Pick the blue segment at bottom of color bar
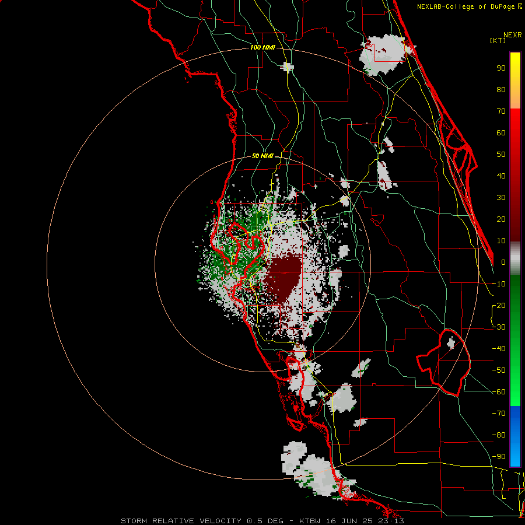525x525 pixels. [515, 436]
